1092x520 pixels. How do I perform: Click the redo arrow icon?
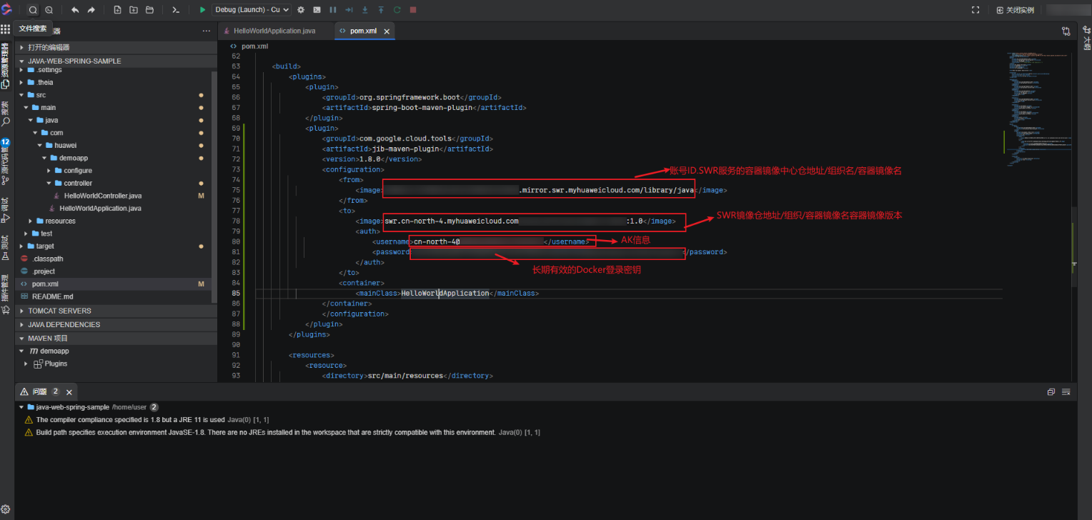pyautogui.click(x=91, y=10)
